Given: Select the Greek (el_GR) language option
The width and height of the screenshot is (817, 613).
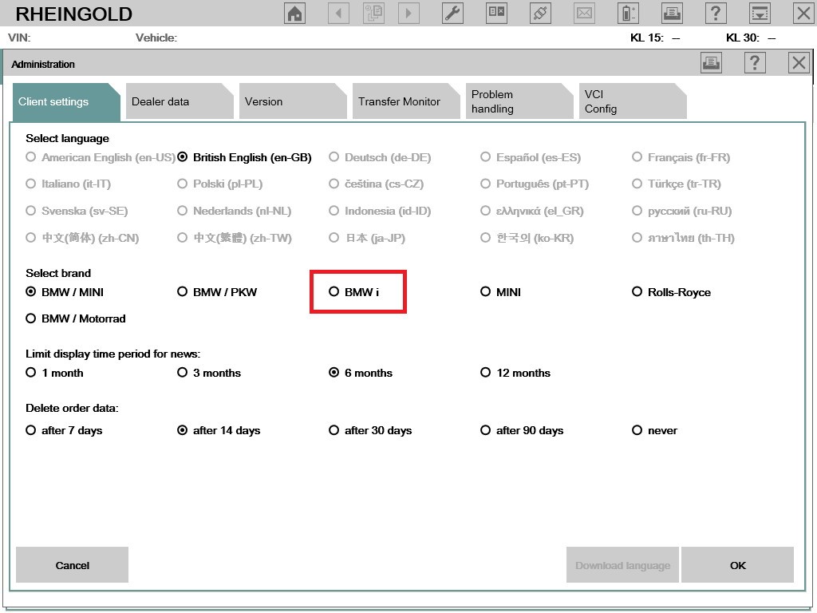Looking at the screenshot, I should tap(532, 211).
